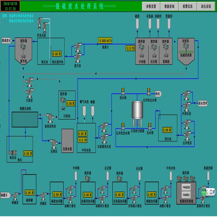
Task: Click the 刮泥机 scraper motor icon
Action: 185,46
